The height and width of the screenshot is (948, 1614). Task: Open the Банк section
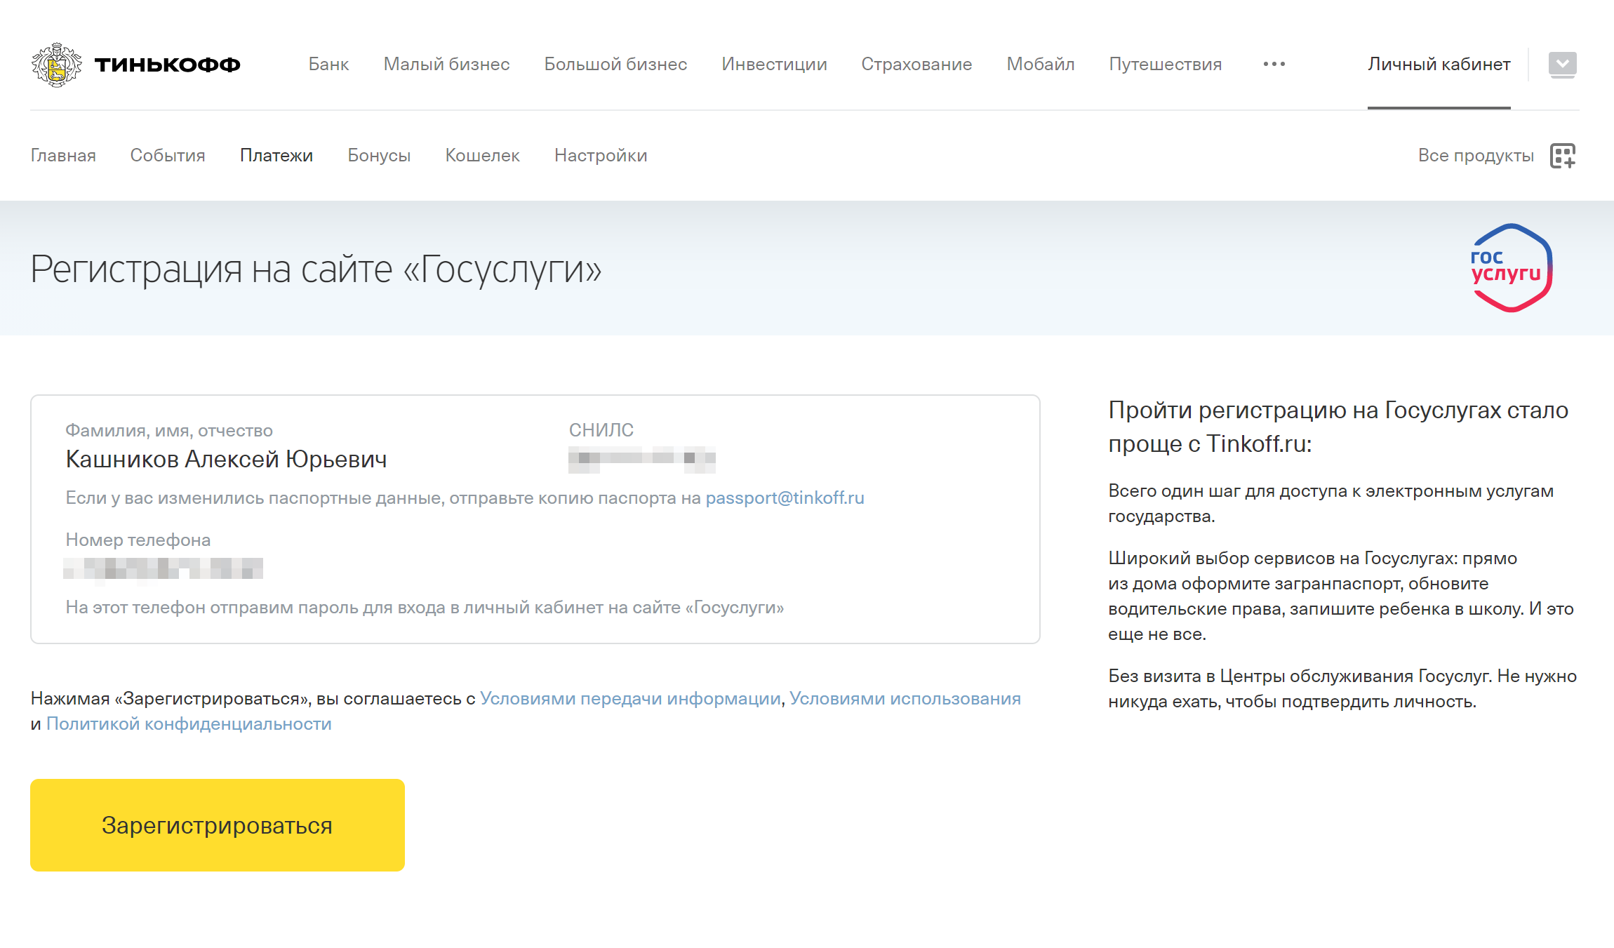click(x=328, y=64)
